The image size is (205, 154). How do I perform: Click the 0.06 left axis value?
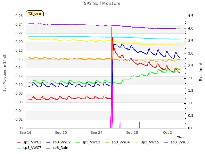19,102
